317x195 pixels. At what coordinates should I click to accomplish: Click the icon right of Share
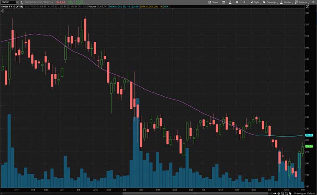tap(223, 2)
